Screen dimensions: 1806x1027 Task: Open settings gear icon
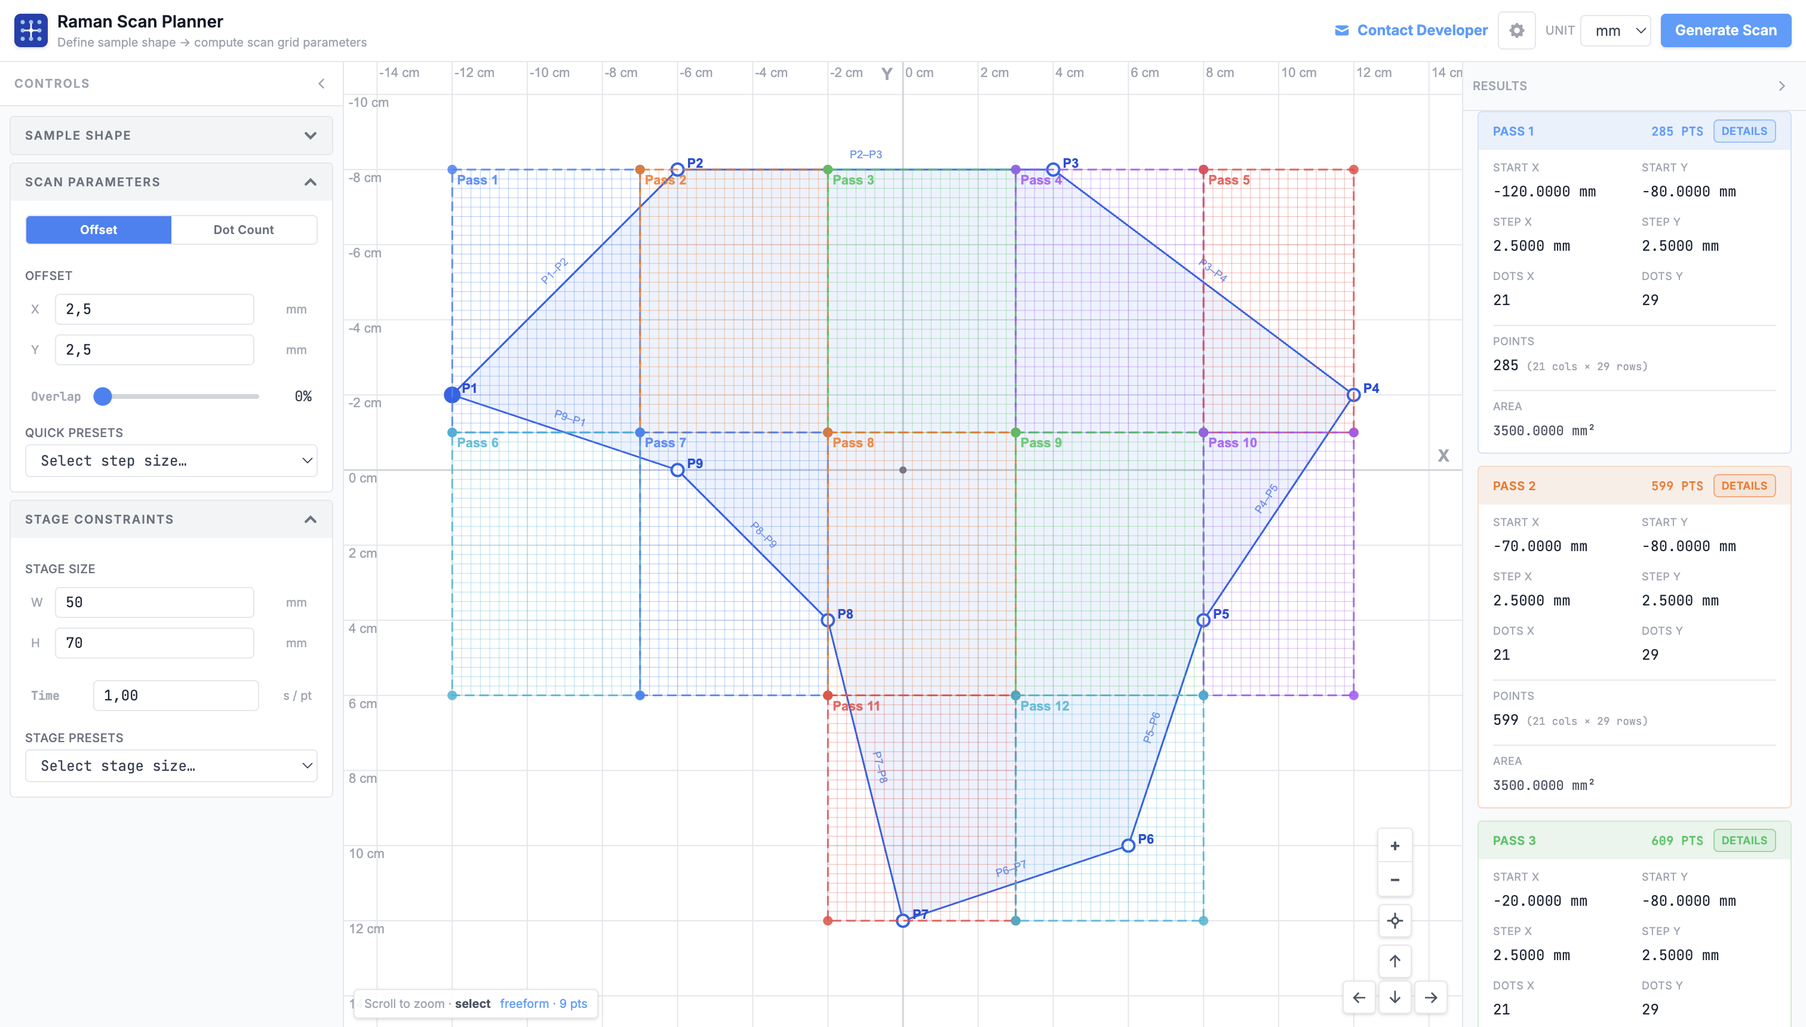pyautogui.click(x=1517, y=30)
